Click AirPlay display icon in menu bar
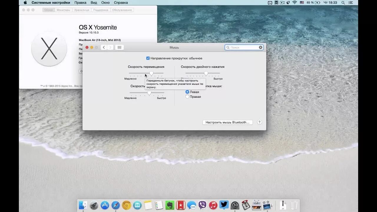The height and width of the screenshot is (212, 377). pos(270,3)
